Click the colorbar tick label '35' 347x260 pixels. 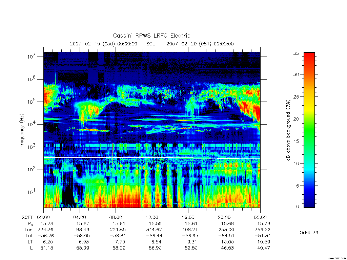click(x=296, y=53)
